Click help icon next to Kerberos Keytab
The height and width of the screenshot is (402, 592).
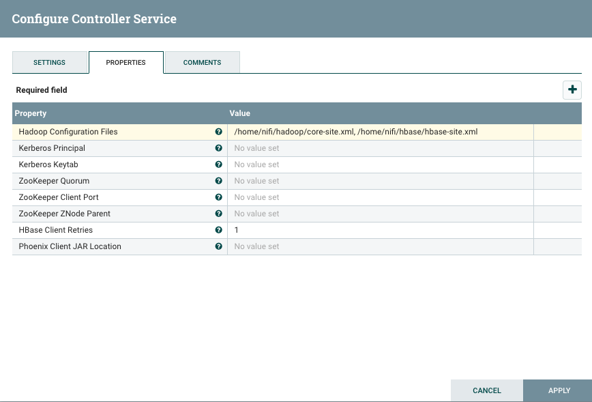218,164
